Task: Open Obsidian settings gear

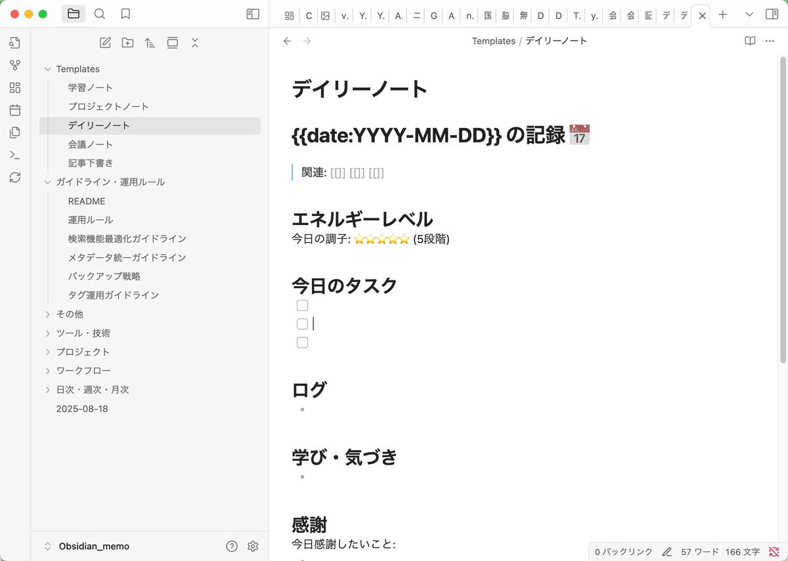Action: pyautogui.click(x=253, y=546)
